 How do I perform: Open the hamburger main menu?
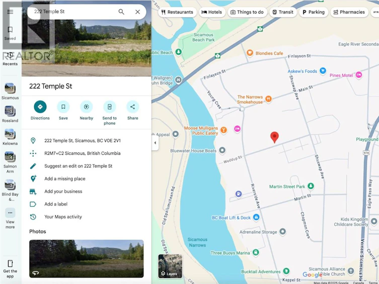click(x=10, y=12)
